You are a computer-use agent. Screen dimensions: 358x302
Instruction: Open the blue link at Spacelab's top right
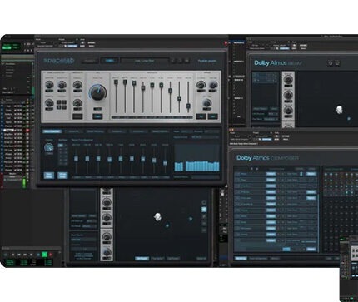click(207, 61)
